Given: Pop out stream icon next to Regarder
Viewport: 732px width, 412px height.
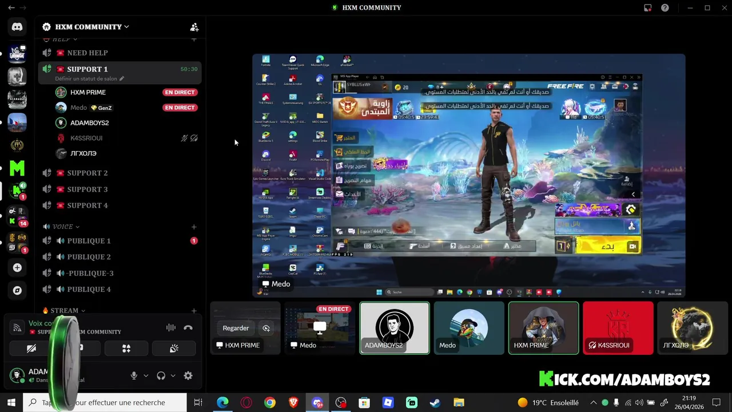Looking at the screenshot, I should (x=266, y=328).
